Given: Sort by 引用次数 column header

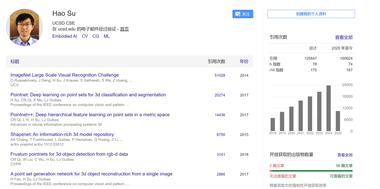Looking at the screenshot, I should click(216, 61).
